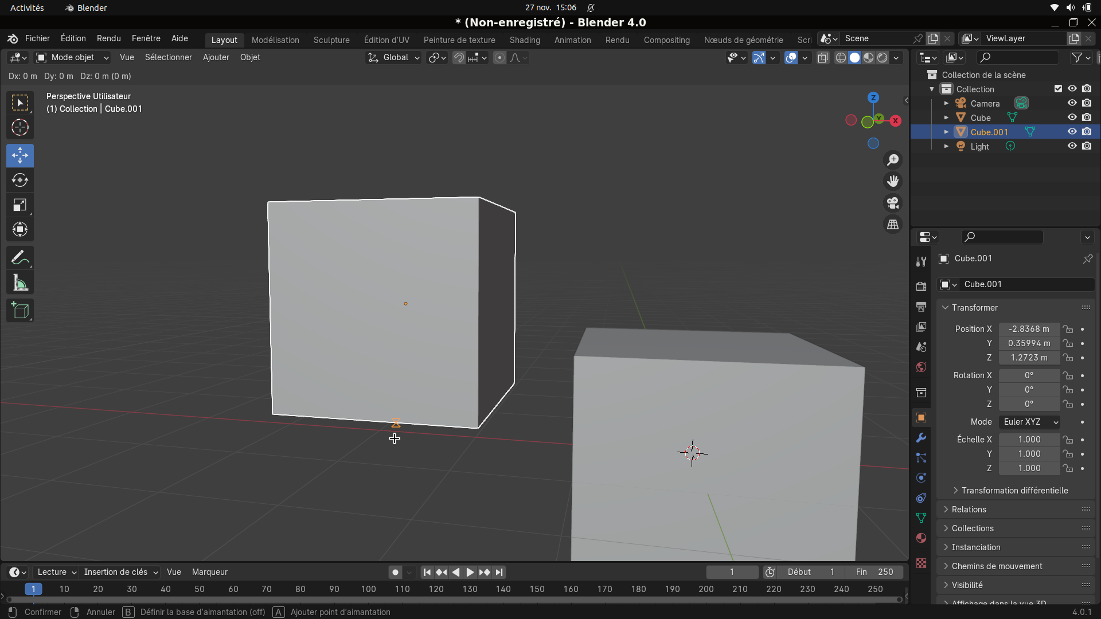Click the Add Cube tool icon
The width and height of the screenshot is (1101, 619).
point(20,311)
